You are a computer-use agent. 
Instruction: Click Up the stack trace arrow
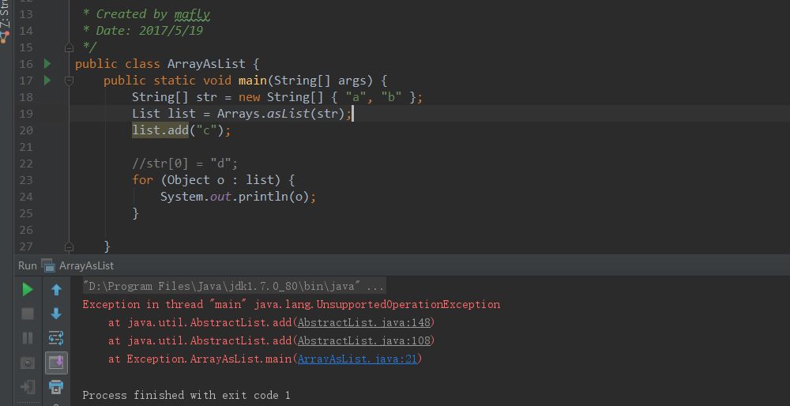[56, 290]
